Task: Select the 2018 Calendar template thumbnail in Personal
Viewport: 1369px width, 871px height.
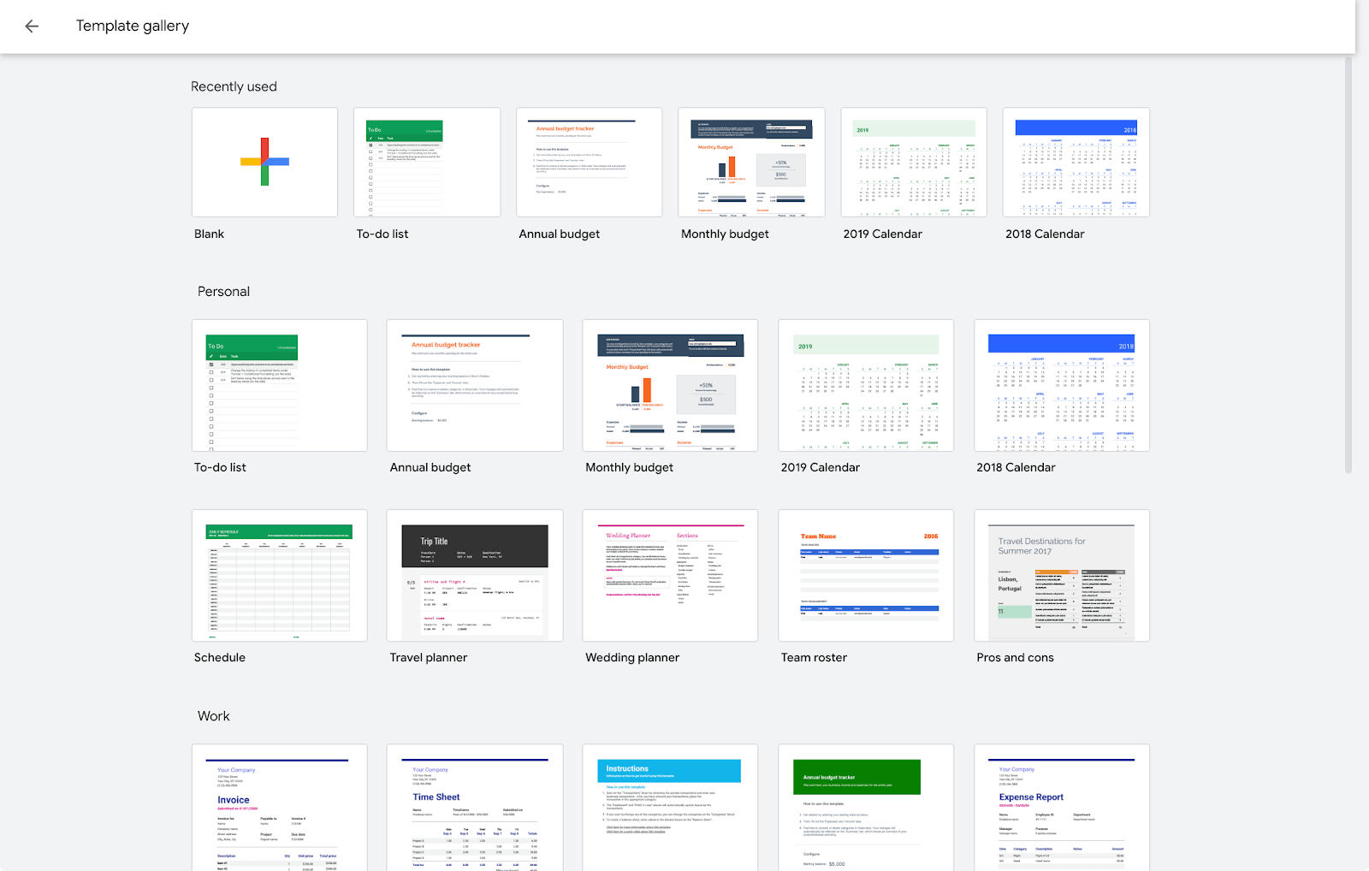Action: (1062, 385)
